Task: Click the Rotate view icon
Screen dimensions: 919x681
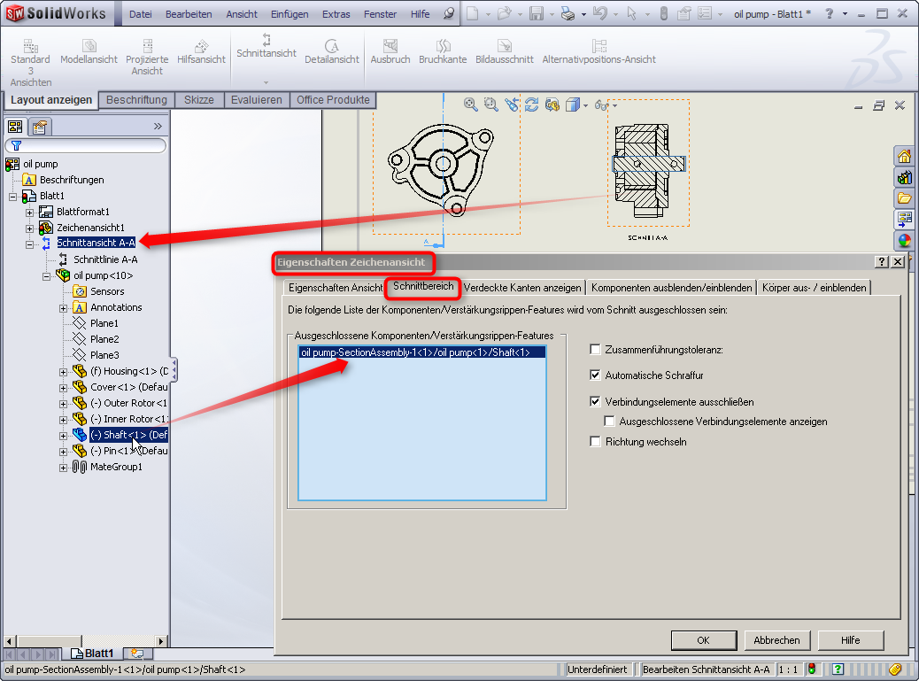Action: 531,104
